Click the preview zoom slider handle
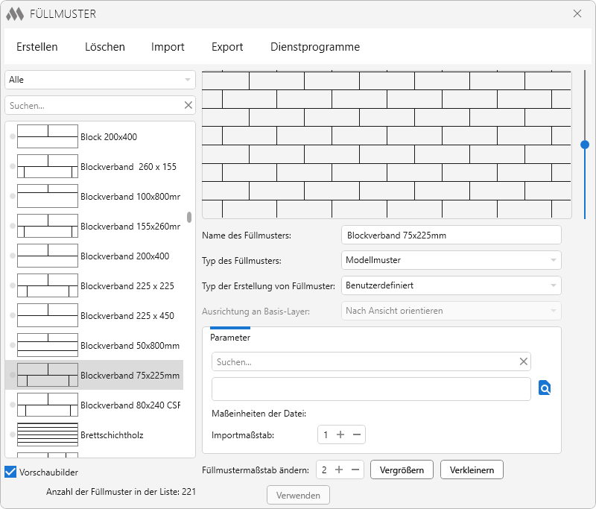The width and height of the screenshot is (596, 509). click(x=585, y=145)
